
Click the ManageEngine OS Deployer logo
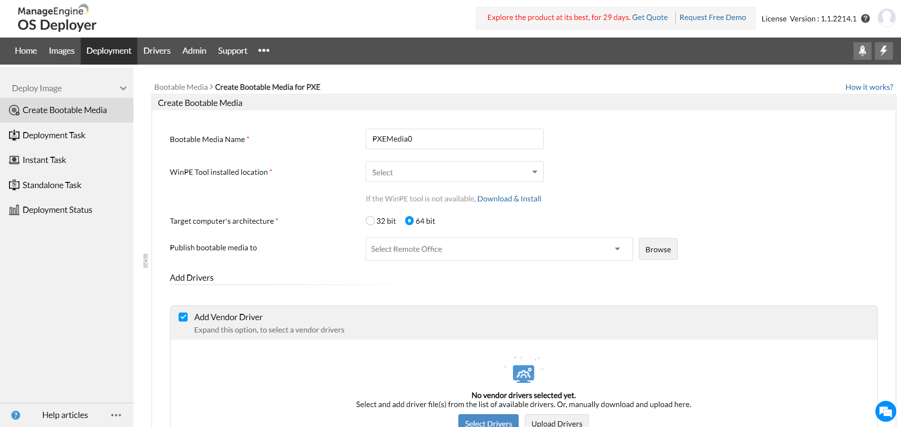(57, 18)
